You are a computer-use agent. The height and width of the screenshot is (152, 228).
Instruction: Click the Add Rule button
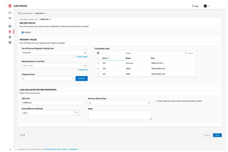[x=82, y=78]
